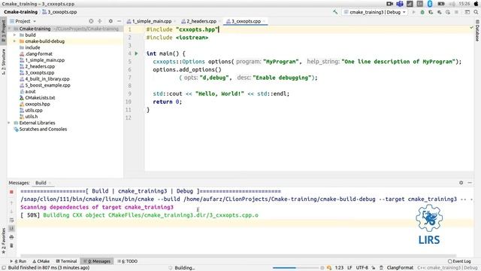Click the battery icon in system tray
Screen dimensions: 481x271
pyautogui.click(x=441, y=4)
